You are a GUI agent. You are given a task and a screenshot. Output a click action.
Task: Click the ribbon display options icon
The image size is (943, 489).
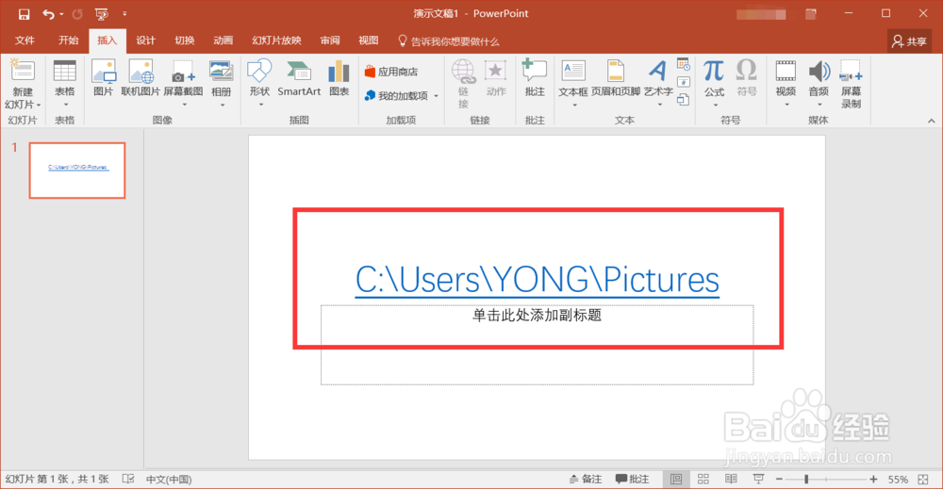pos(811,14)
